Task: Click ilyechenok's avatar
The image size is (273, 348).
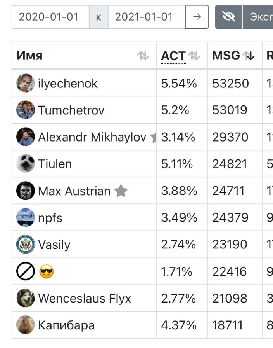Action: click(26, 83)
